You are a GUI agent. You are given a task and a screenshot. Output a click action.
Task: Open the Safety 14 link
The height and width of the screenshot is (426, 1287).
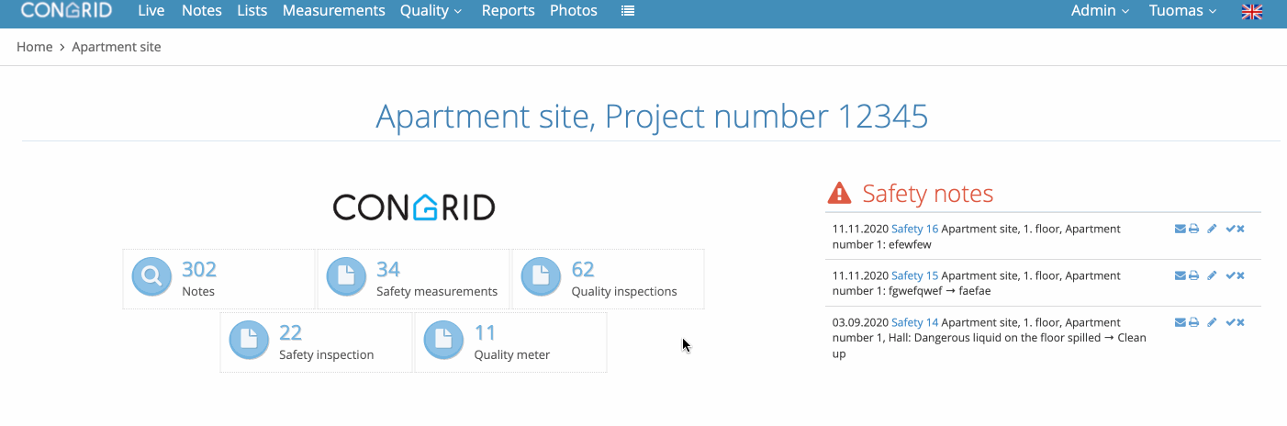pos(915,322)
